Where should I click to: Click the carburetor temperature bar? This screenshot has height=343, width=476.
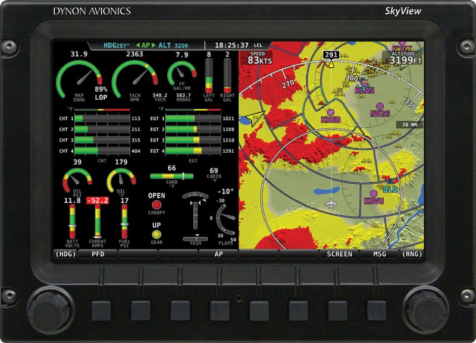pos(171,176)
